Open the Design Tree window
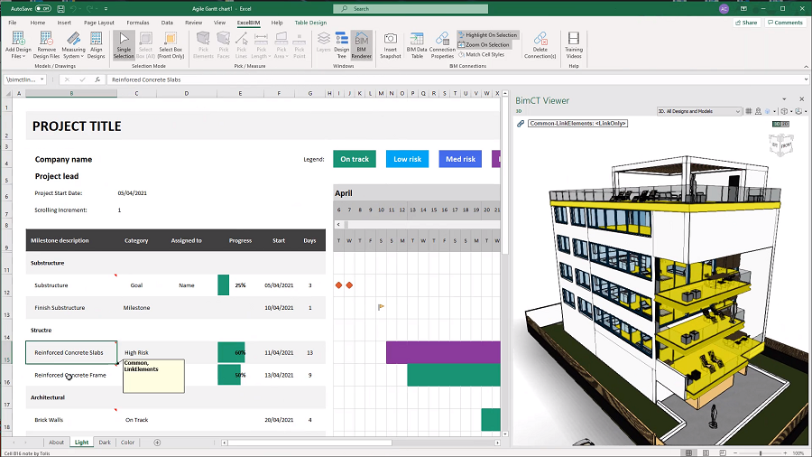This screenshot has width=812, height=457. click(x=341, y=39)
